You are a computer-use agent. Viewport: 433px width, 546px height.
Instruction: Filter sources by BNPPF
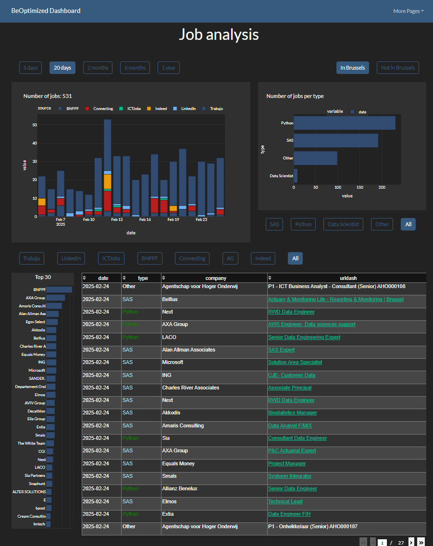coord(149,258)
